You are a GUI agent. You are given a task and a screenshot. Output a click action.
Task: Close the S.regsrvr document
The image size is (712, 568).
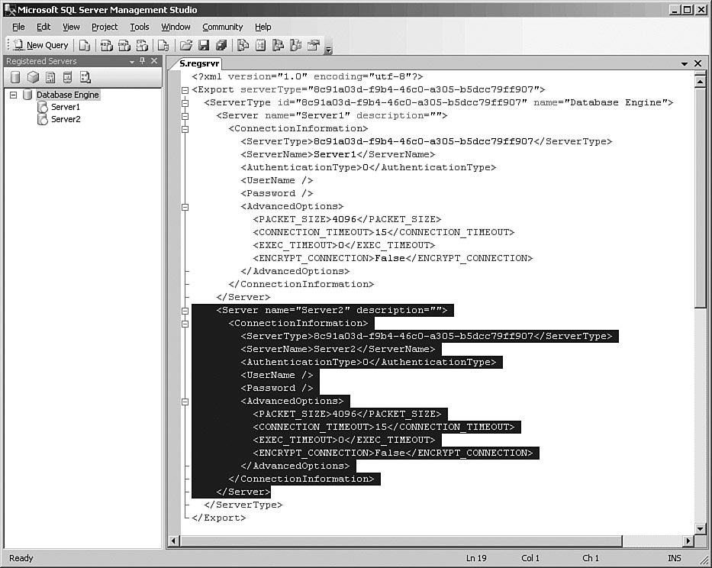coord(698,63)
